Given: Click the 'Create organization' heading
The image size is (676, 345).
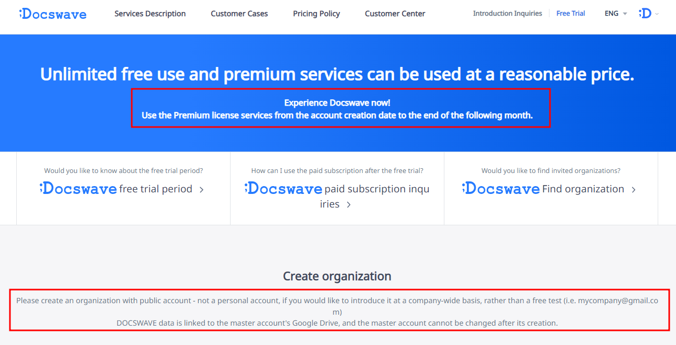Looking at the screenshot, I should coord(337,276).
